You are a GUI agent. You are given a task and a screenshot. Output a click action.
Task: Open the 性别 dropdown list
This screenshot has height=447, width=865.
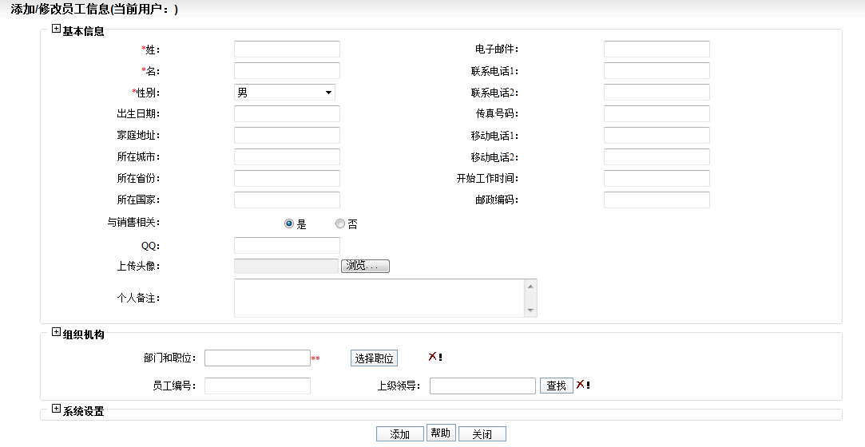pyautogui.click(x=284, y=93)
